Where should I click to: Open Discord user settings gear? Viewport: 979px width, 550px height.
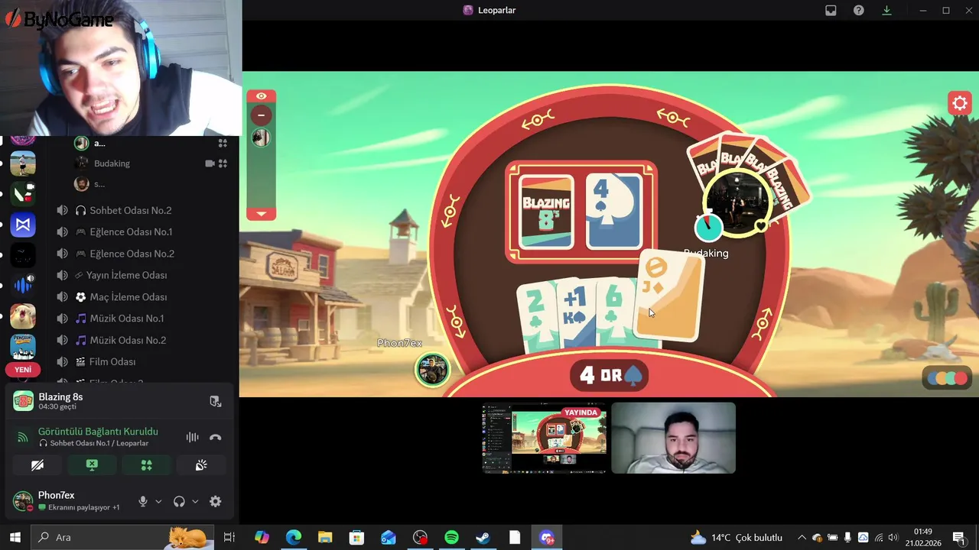(x=216, y=502)
